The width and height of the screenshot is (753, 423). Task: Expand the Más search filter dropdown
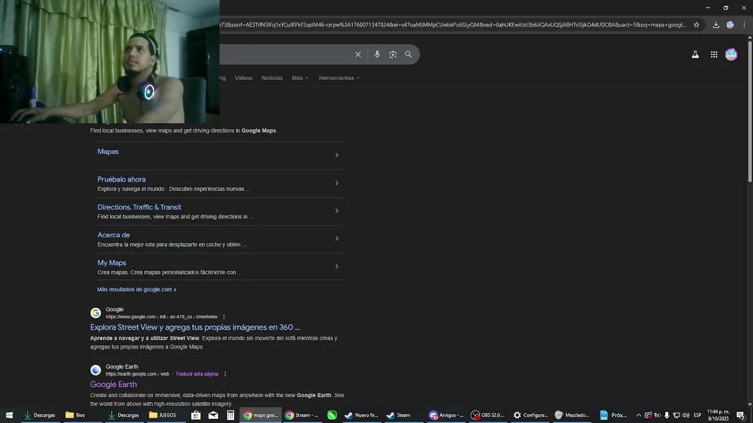pyautogui.click(x=300, y=78)
